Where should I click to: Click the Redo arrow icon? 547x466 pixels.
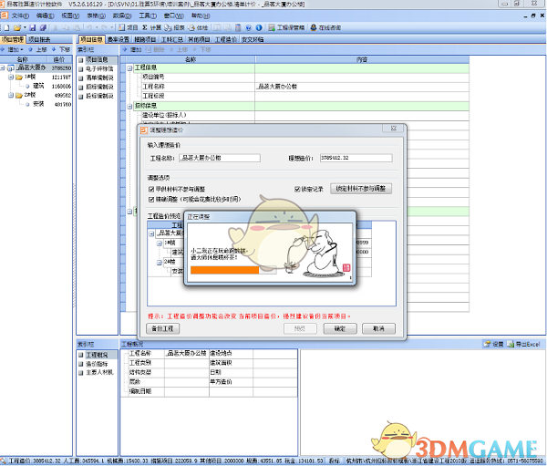[x=104, y=27]
